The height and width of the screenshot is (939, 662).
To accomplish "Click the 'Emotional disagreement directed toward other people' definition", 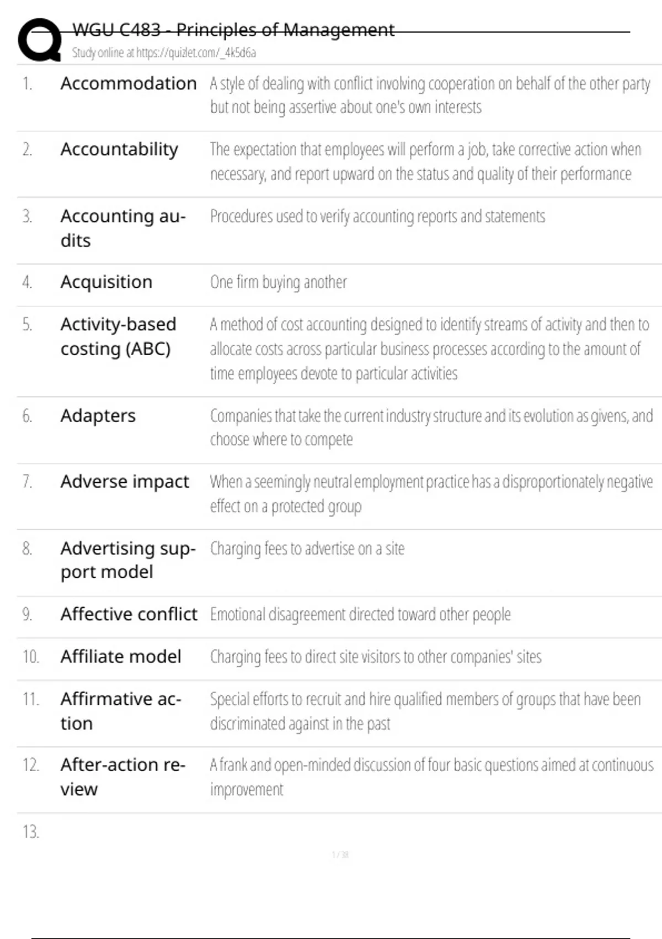I will click(x=360, y=614).
